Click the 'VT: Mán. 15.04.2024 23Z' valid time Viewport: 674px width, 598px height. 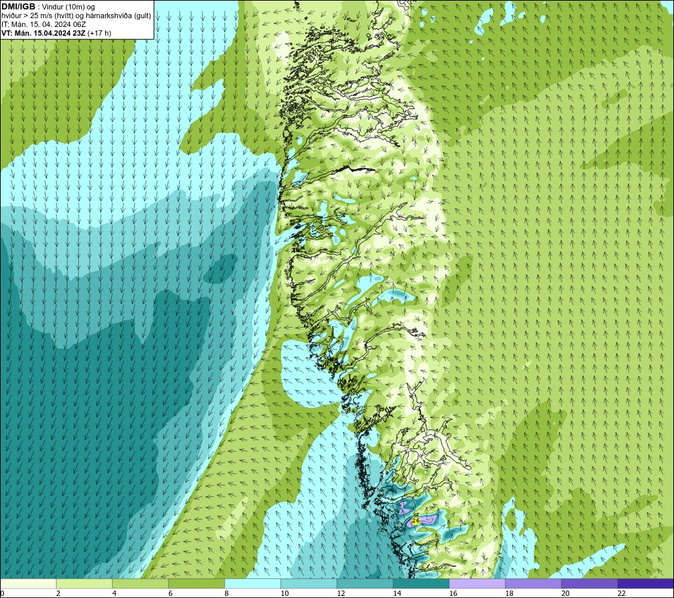(x=43, y=33)
